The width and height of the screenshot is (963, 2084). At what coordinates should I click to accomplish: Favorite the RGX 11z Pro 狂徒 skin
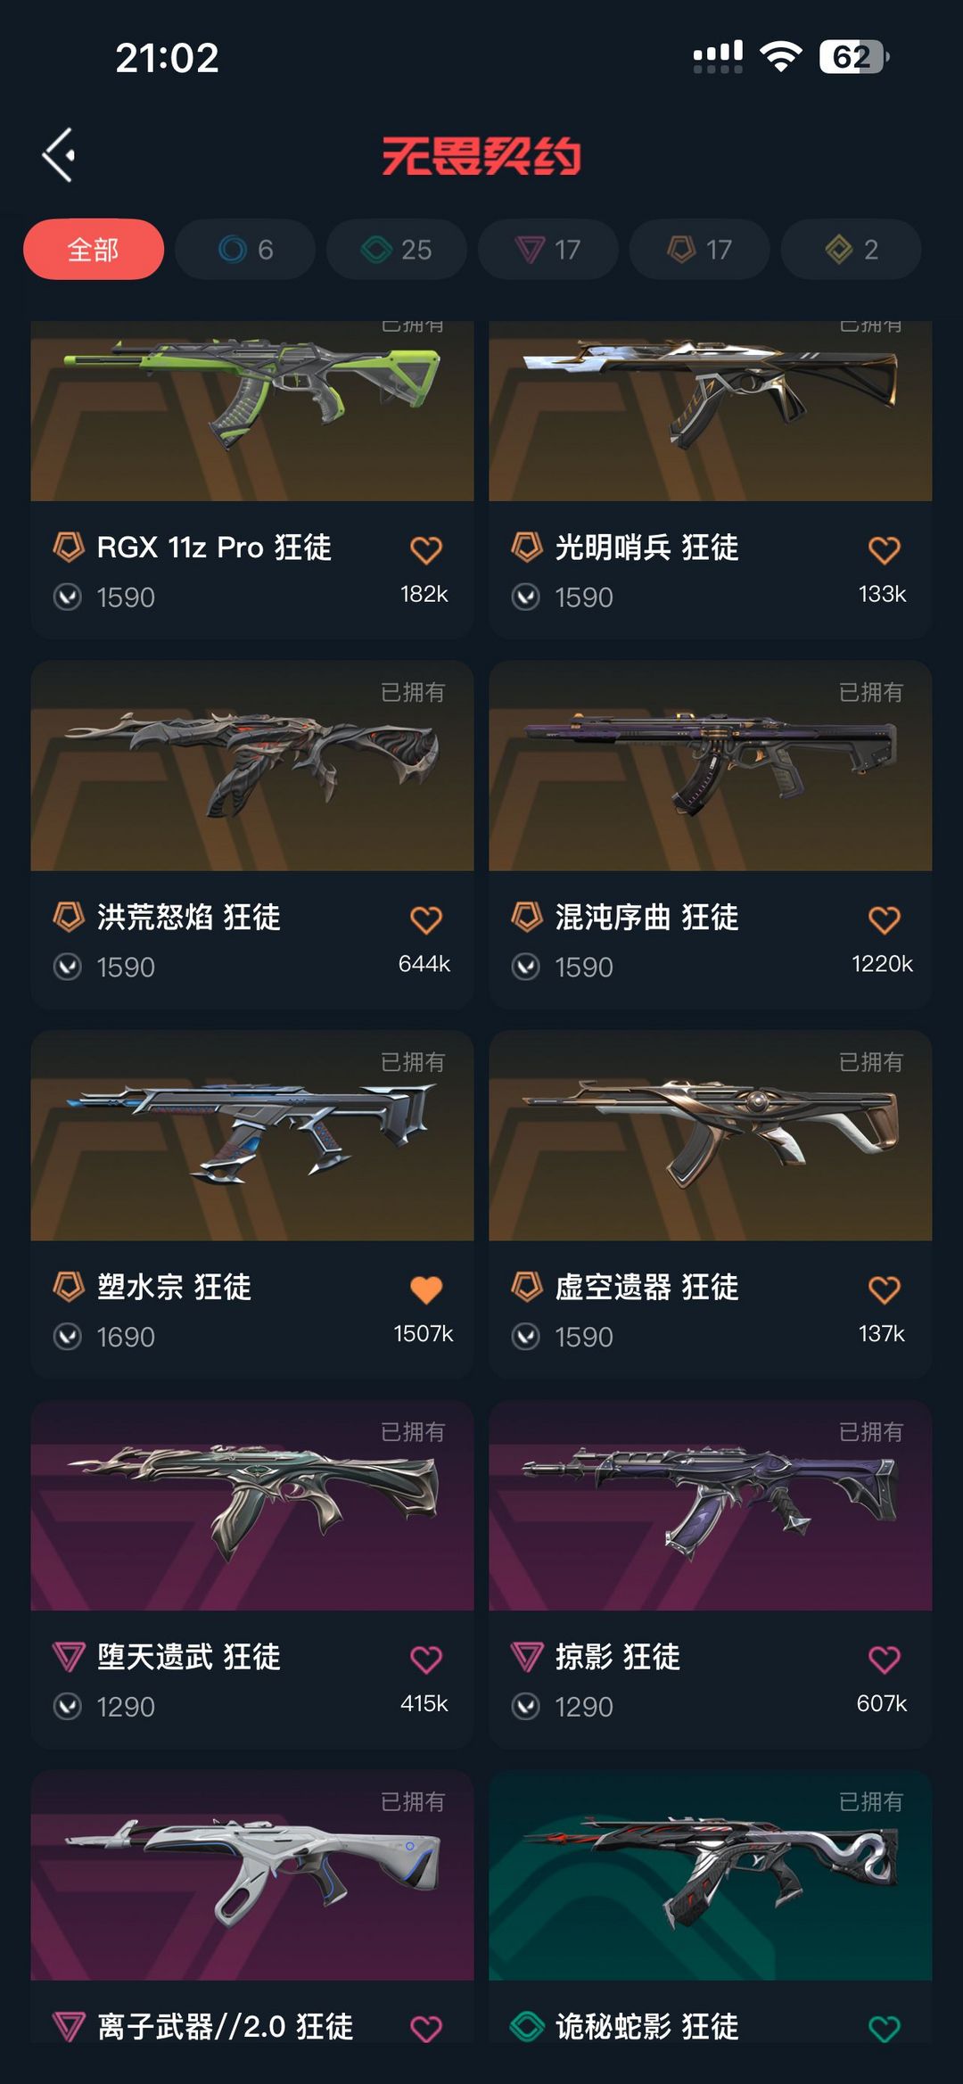point(426,549)
